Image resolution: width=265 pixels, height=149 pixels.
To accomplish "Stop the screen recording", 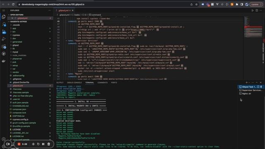I will (x=19, y=144).
